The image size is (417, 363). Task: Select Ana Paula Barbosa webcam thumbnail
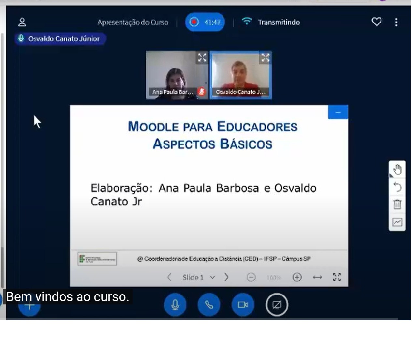tap(177, 75)
